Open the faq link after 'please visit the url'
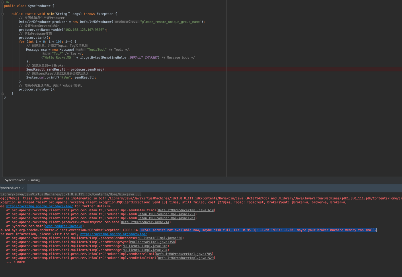The height and width of the screenshot is (277, 402). pos(113,234)
